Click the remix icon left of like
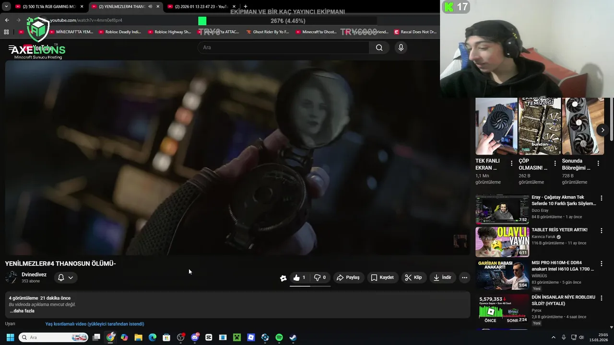Screen dimensions: 614x345 pyautogui.click(x=283, y=278)
